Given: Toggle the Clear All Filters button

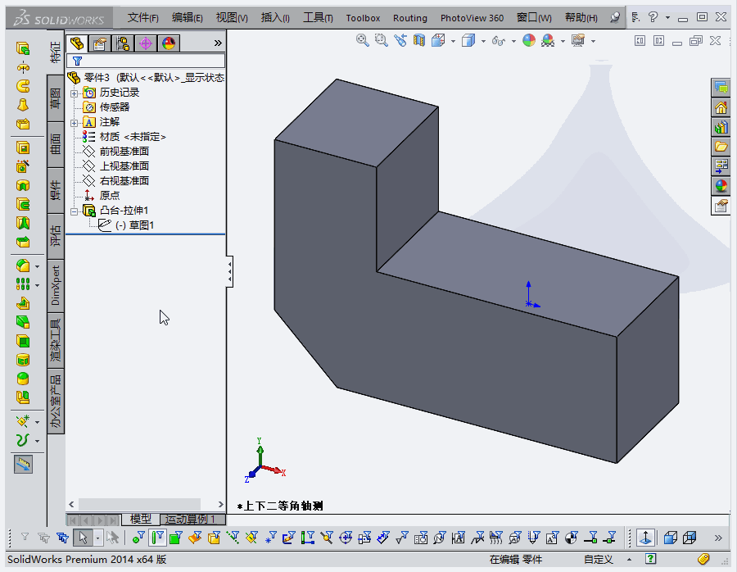Looking at the screenshot, I should click(x=43, y=538).
